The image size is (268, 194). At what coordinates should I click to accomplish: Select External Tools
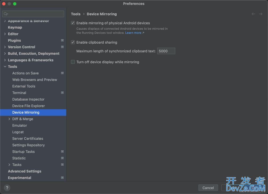point(24,86)
